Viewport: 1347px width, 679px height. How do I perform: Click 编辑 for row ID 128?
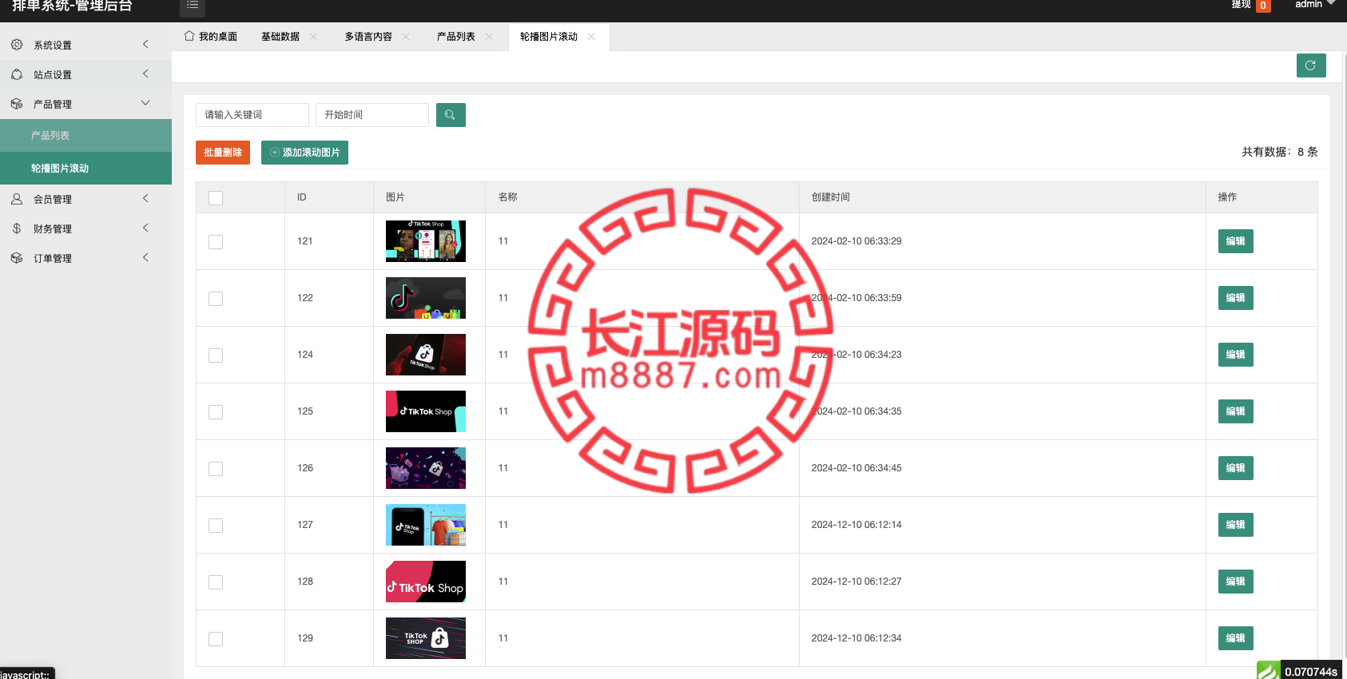(1236, 582)
